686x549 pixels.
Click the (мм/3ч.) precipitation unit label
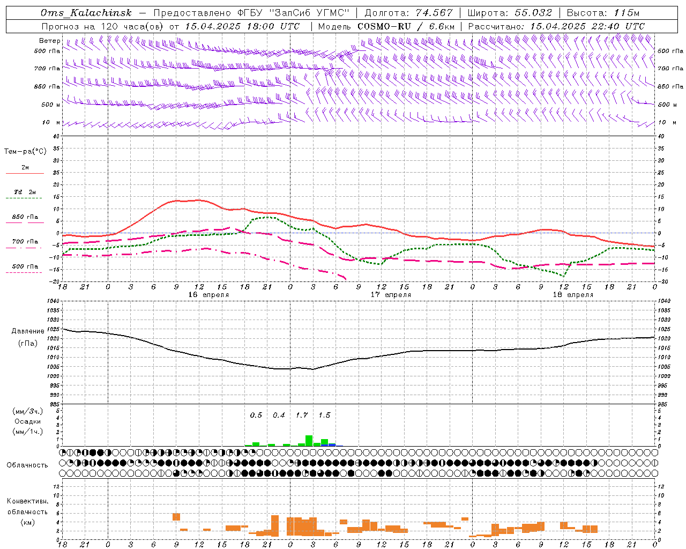(x=28, y=411)
